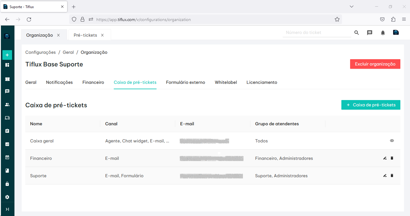Click the search magnifier icon

tap(356, 33)
